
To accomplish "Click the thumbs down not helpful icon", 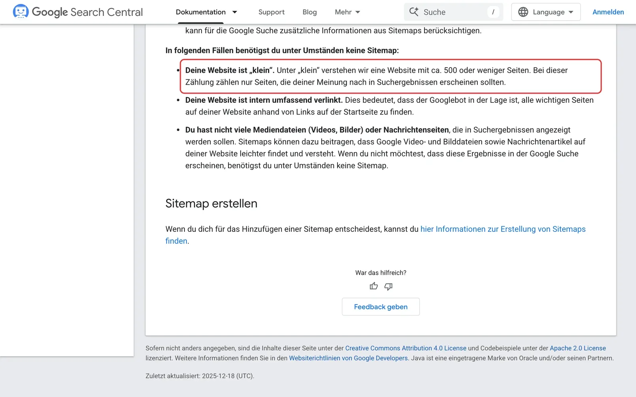I will click(388, 286).
